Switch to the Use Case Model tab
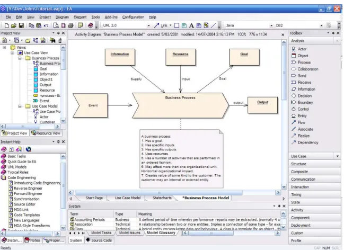 click(128, 198)
